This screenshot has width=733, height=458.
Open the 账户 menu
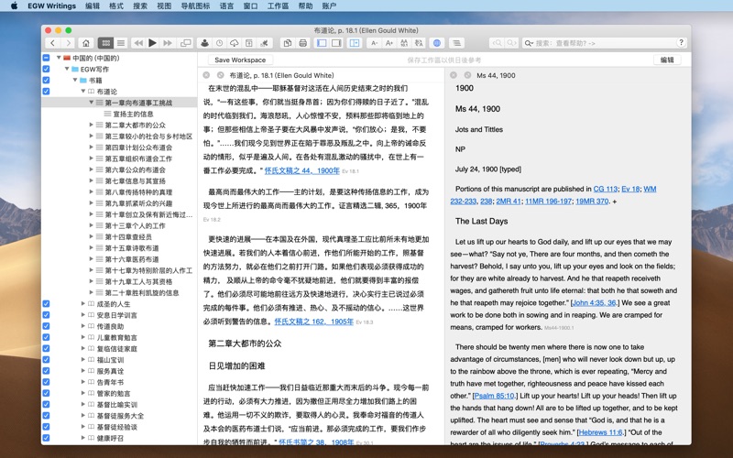coord(329,5)
